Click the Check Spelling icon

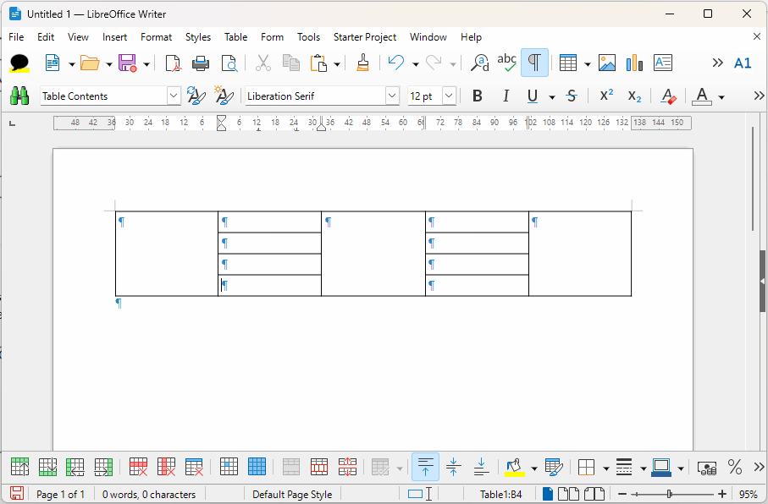506,63
